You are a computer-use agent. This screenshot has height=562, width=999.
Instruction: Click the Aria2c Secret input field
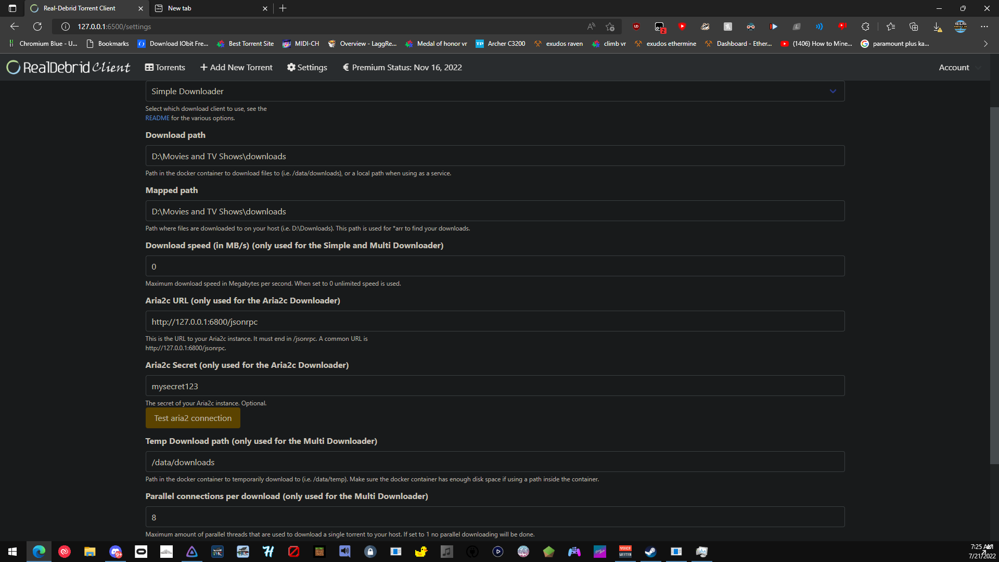(x=494, y=386)
